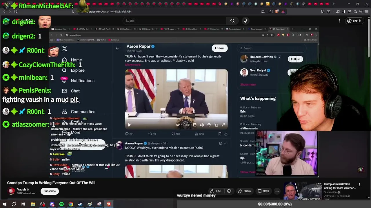Open Brave VPN shield icon
Viewport: 371px width, 208px height.
pos(361,12)
